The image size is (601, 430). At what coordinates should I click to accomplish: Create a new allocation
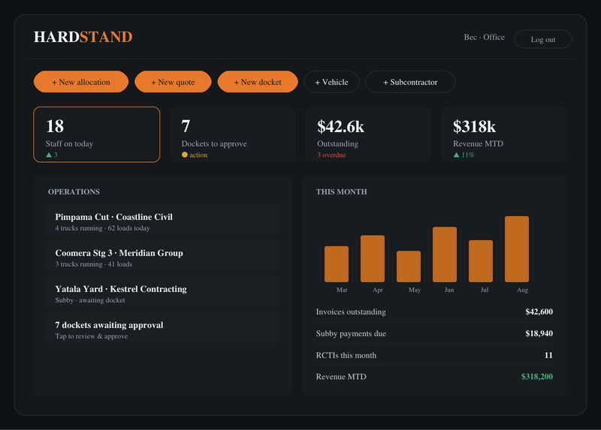tap(81, 82)
